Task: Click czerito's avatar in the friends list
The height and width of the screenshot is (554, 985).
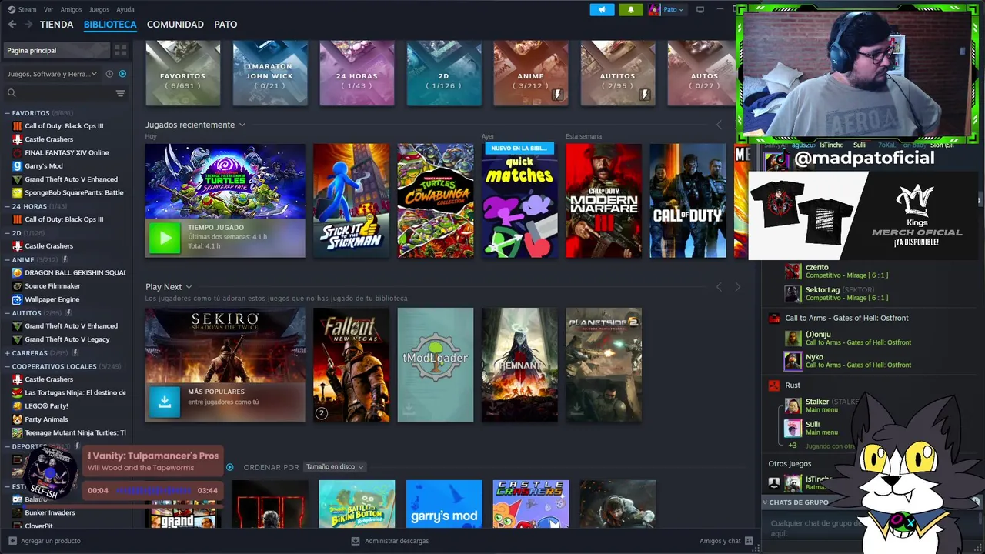Action: [793, 271]
